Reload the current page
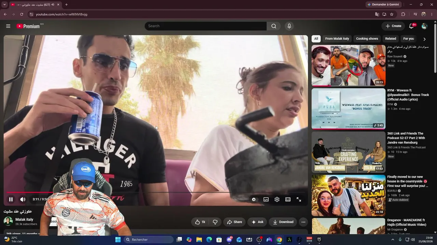Image resolution: width=437 pixels, height=245 pixels. click(22, 14)
